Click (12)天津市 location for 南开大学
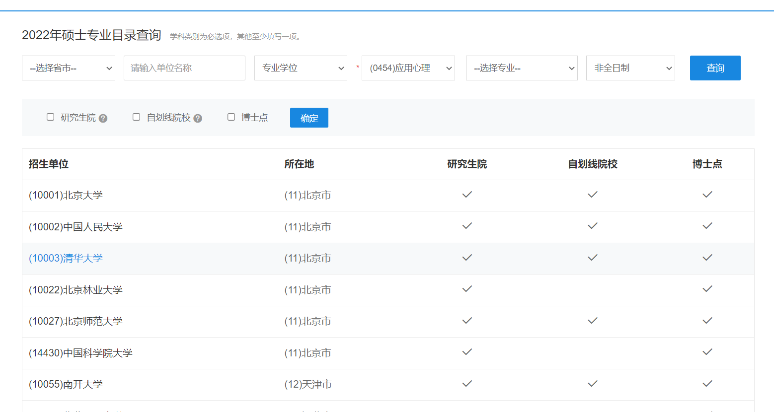 [308, 384]
